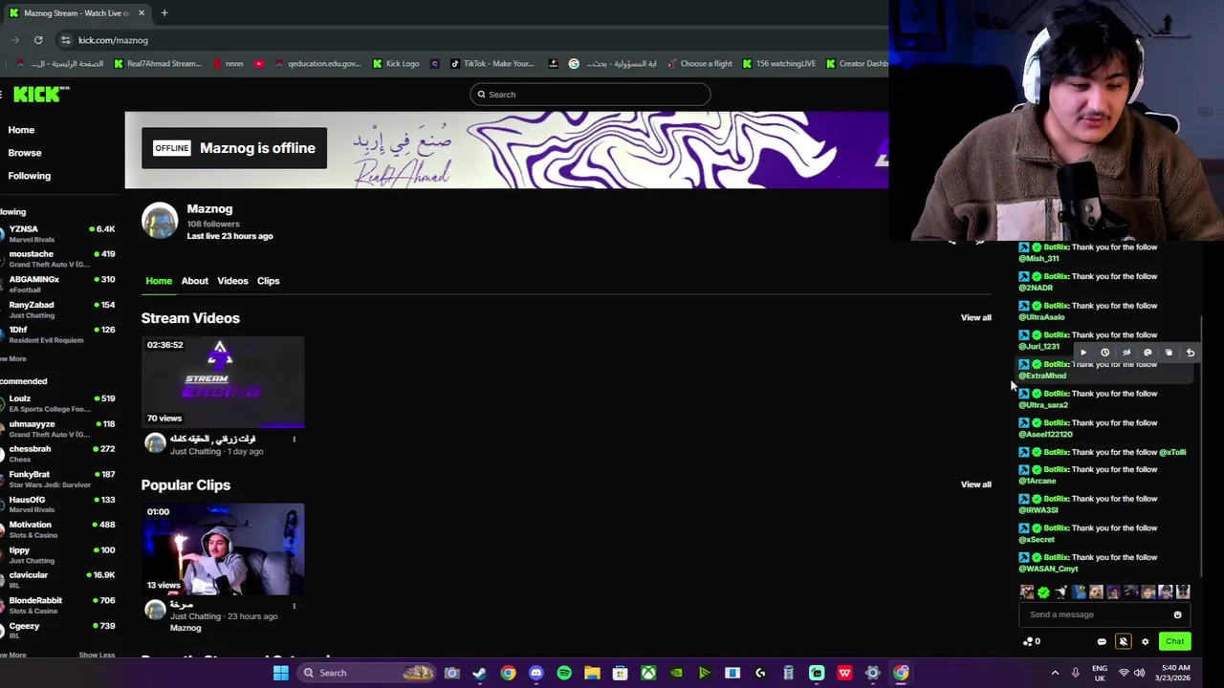This screenshot has width=1224, height=688.
Task: Open the moustache channel in the sidebar
Action: [59, 258]
